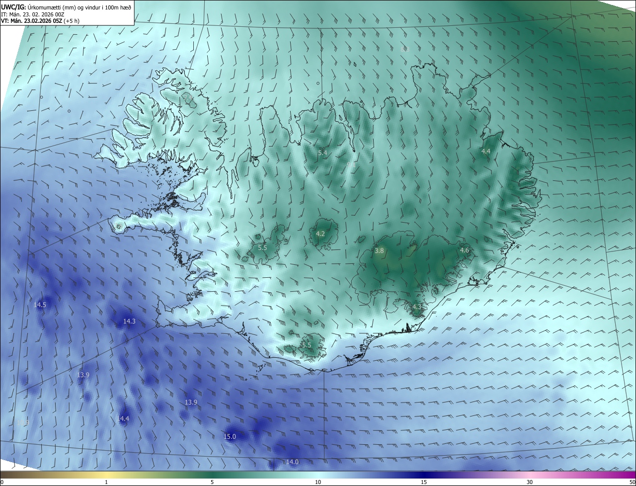Click the 1 tick on the color scale

[106, 482]
